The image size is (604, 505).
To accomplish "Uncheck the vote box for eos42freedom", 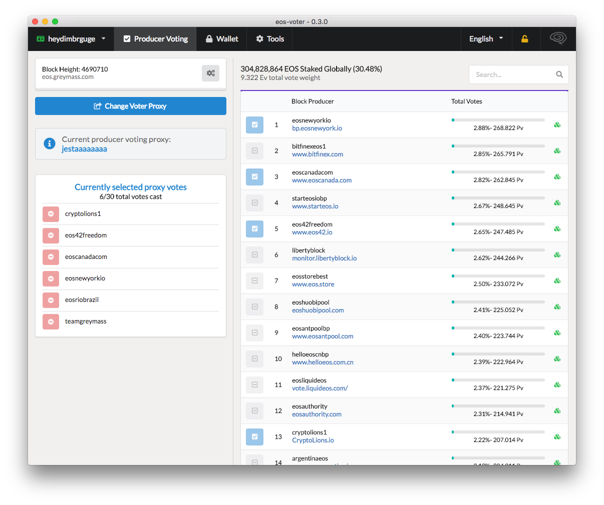I will point(254,229).
